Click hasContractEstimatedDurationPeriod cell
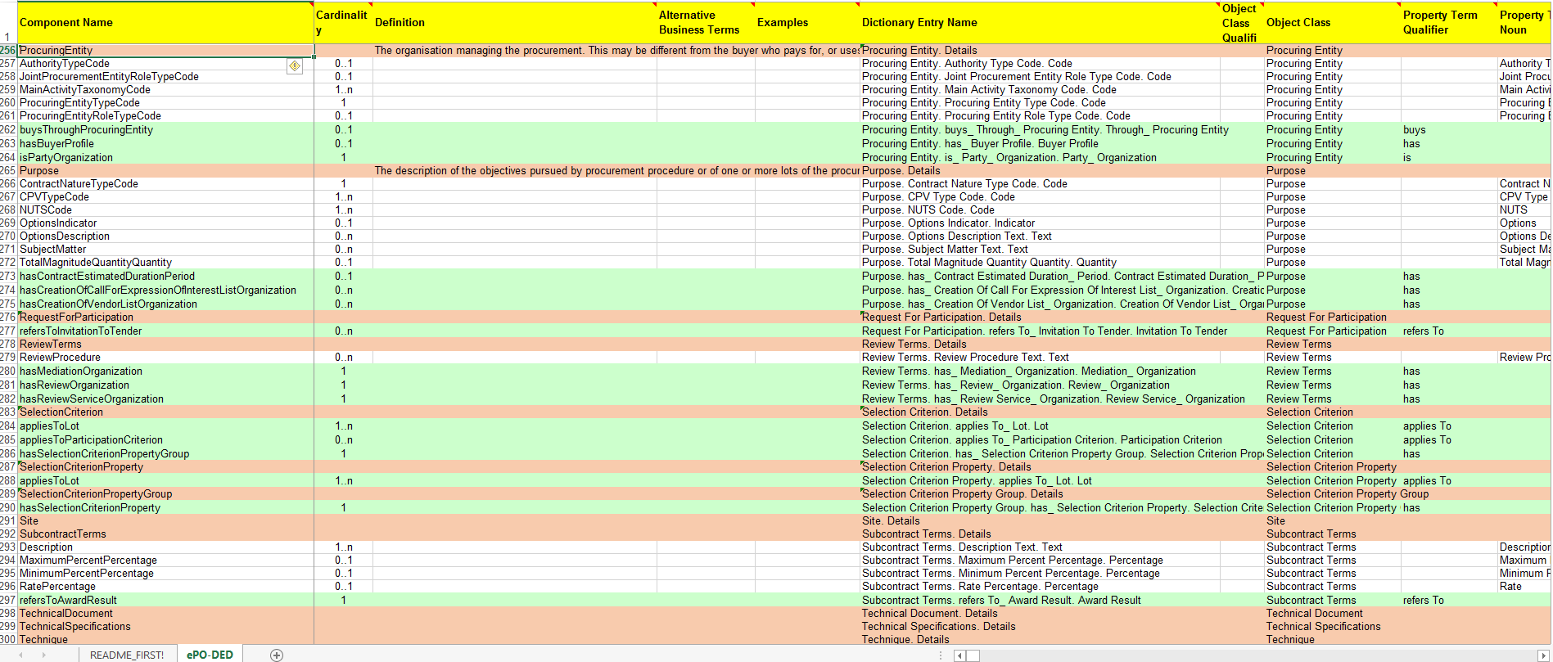The width and height of the screenshot is (1553, 662). 165,277
